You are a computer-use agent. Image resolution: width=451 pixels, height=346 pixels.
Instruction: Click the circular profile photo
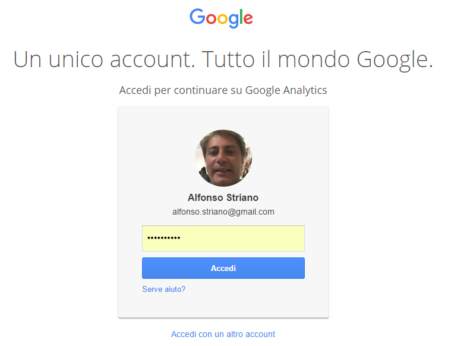[223, 158]
